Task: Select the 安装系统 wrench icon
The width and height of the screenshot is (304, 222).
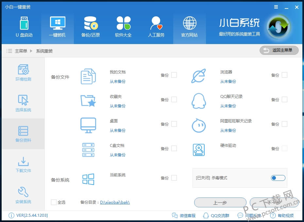Action: coord(23,192)
